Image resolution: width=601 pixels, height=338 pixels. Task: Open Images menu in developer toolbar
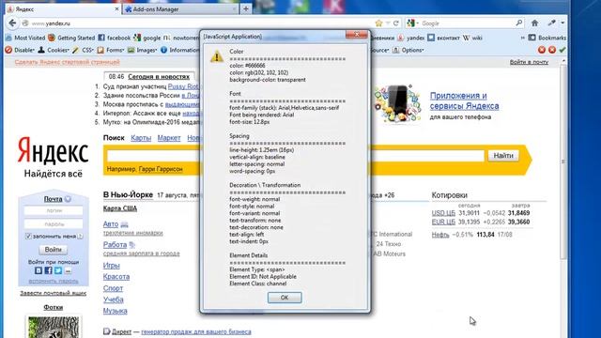[x=142, y=50]
